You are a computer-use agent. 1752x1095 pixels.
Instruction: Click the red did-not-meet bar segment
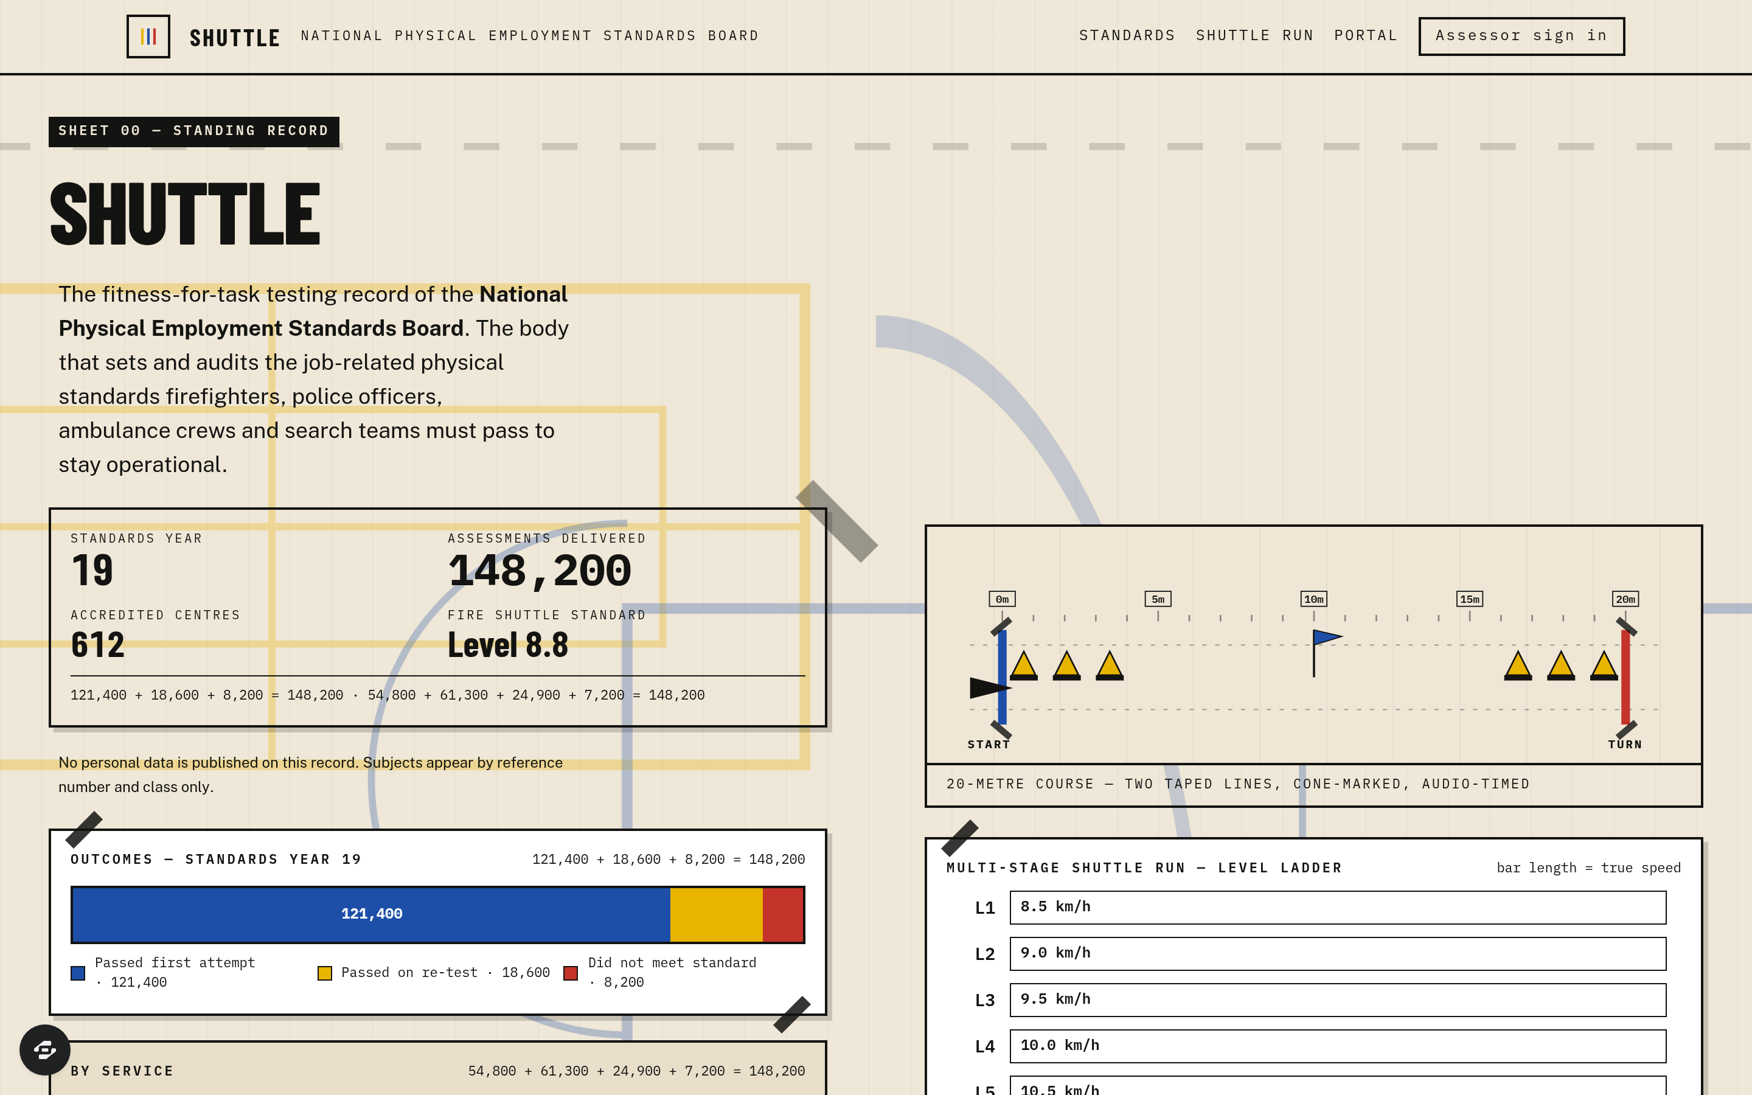pyautogui.click(x=782, y=914)
